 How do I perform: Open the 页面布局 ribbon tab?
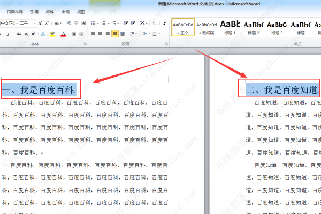click(15, 12)
